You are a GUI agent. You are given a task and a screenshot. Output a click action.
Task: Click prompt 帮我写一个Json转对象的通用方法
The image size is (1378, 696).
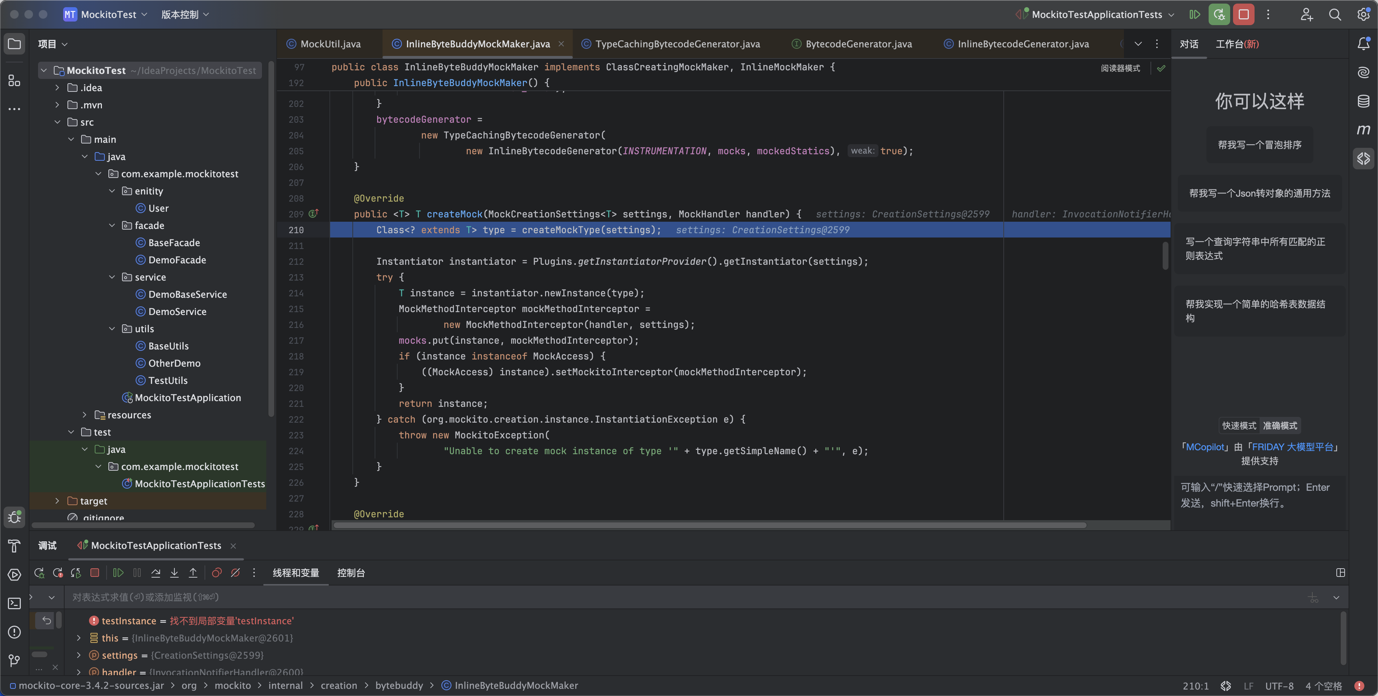tap(1259, 193)
